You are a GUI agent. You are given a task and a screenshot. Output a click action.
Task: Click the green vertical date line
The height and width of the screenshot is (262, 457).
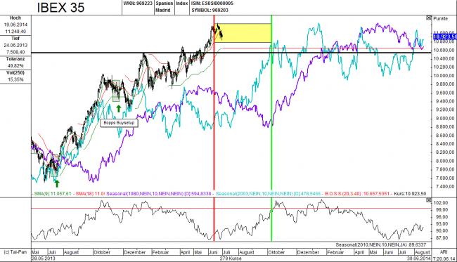pyautogui.click(x=271, y=128)
